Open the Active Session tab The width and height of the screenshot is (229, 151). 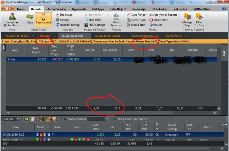tap(57, 9)
